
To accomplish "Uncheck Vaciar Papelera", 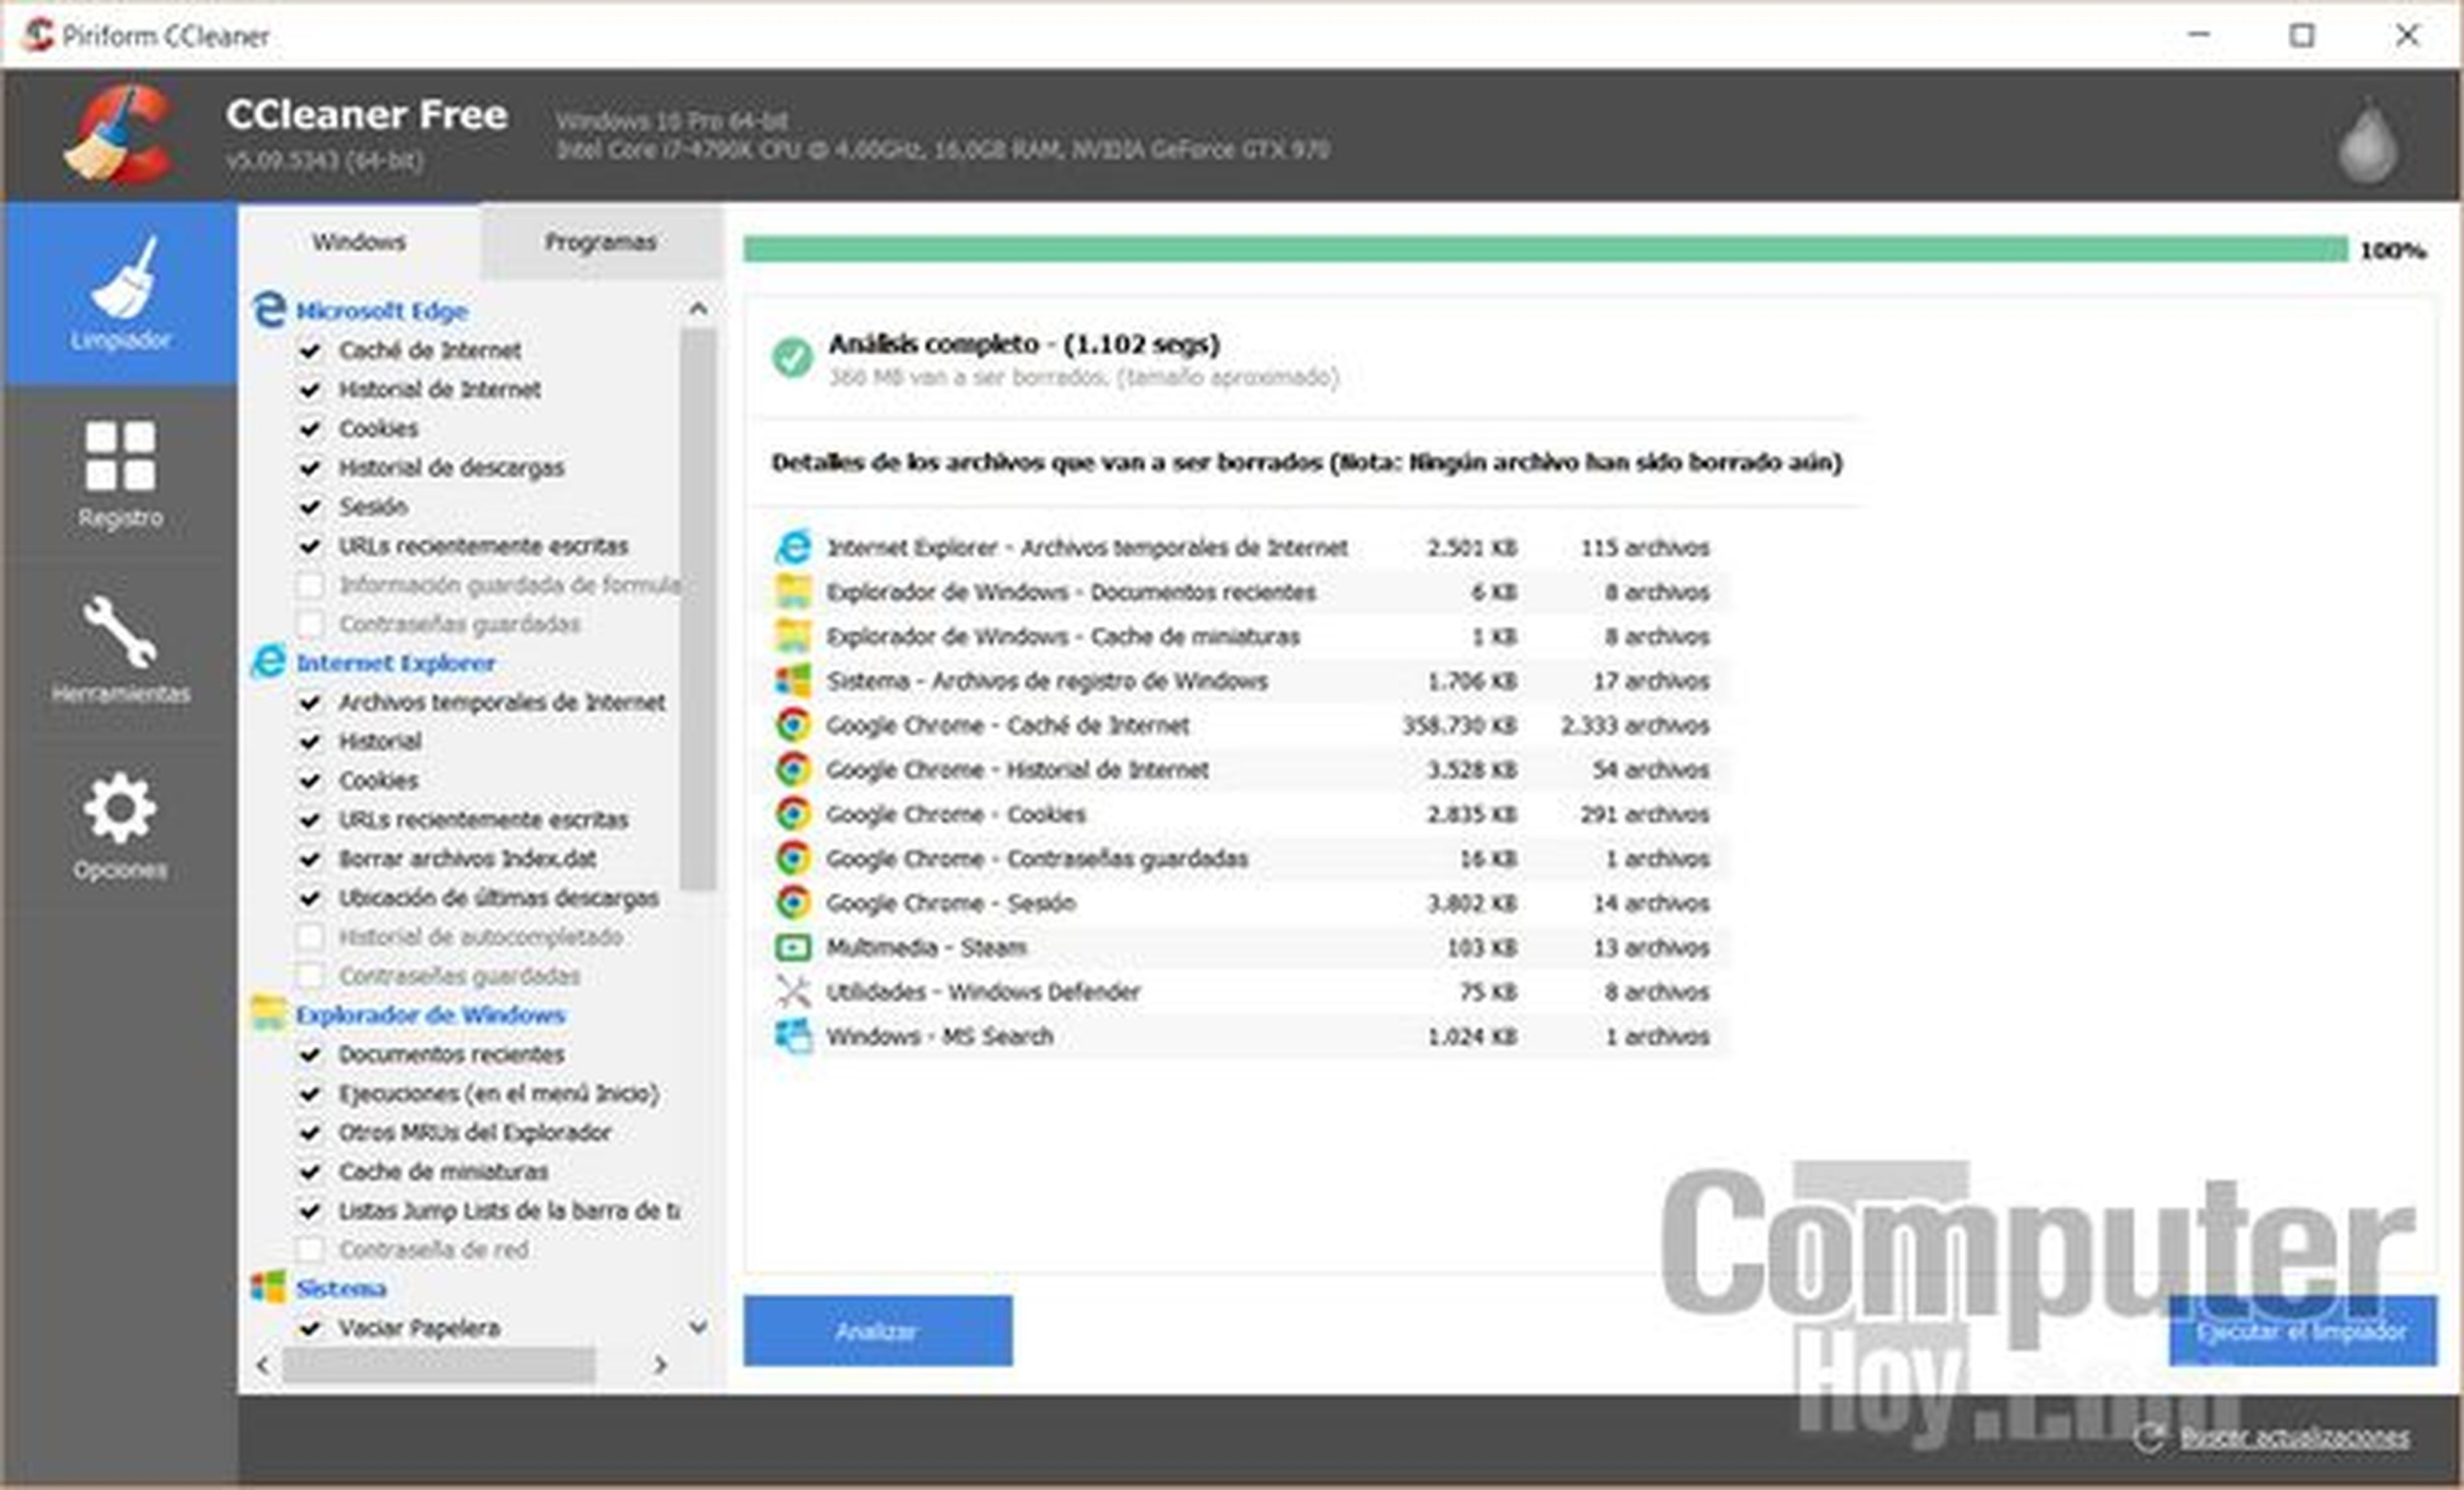I will pyautogui.click(x=310, y=1328).
